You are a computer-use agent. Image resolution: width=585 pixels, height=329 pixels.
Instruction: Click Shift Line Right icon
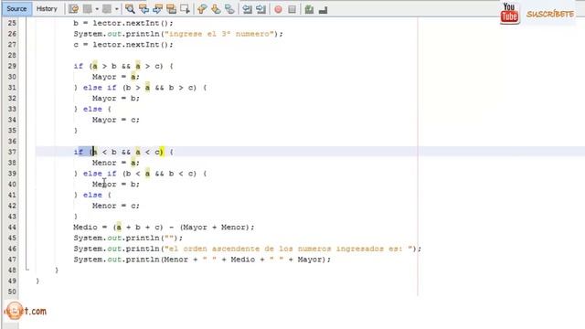point(261,9)
